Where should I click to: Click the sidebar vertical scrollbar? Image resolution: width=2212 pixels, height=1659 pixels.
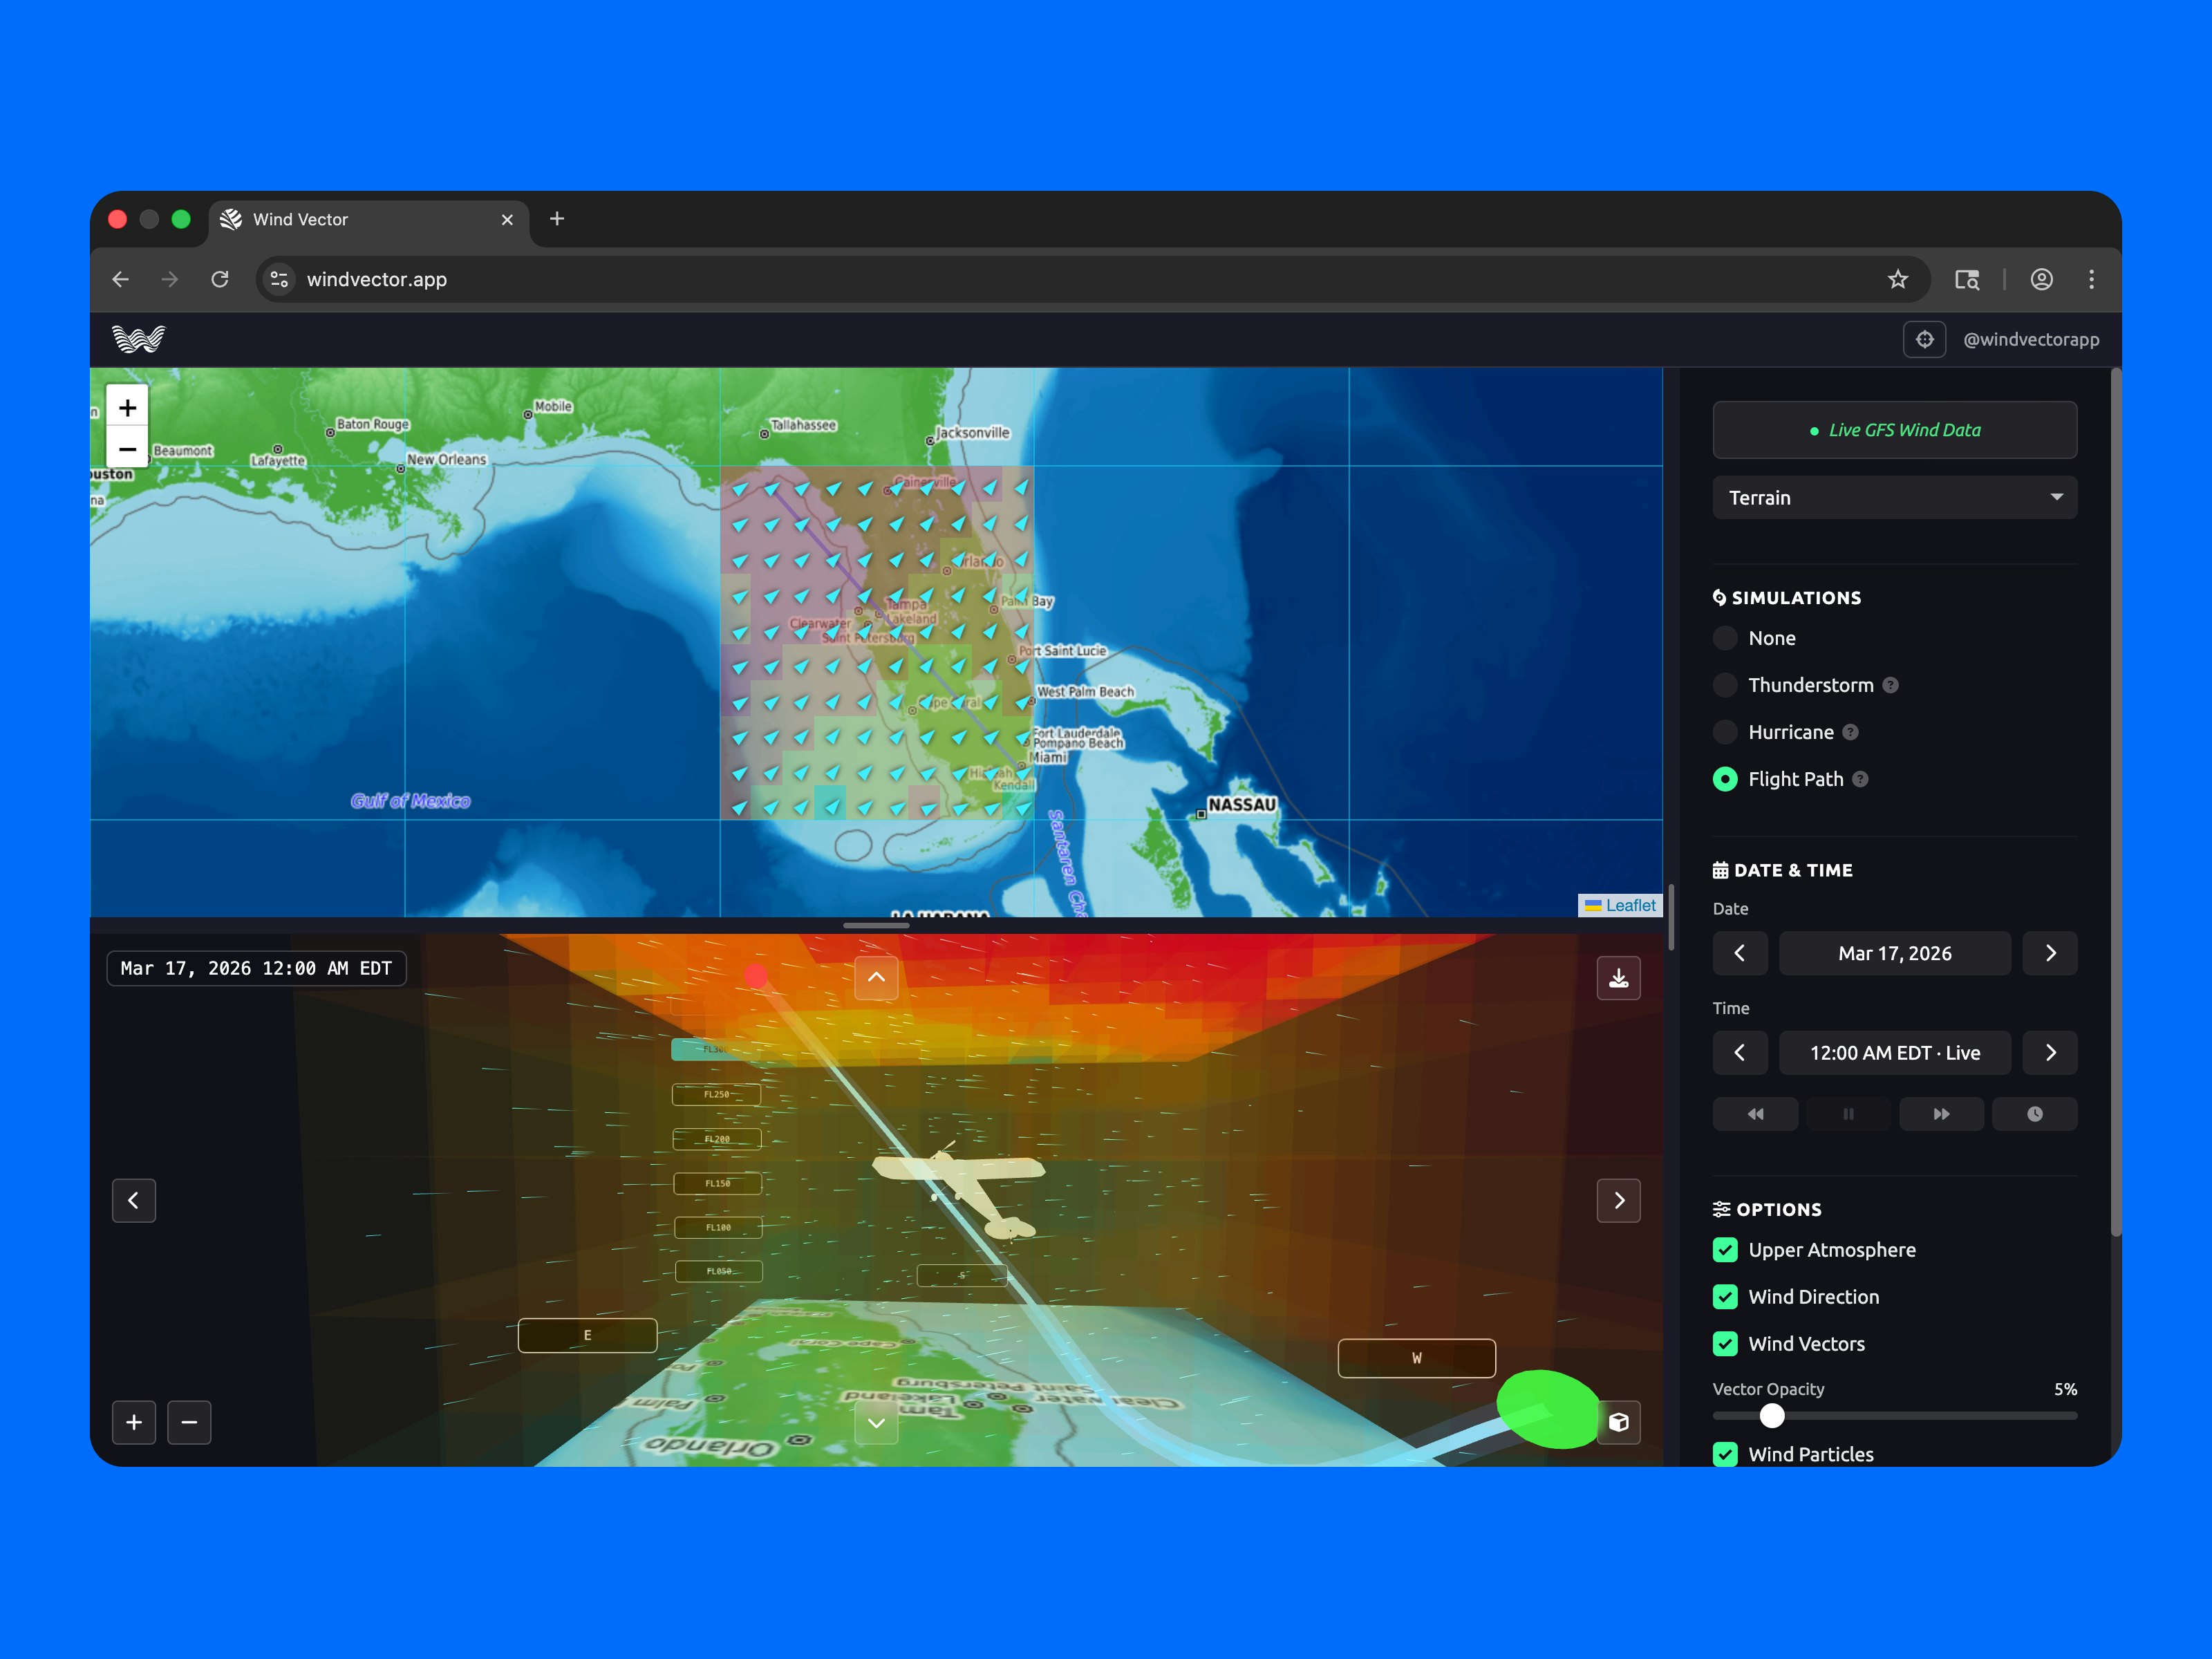(2115, 803)
